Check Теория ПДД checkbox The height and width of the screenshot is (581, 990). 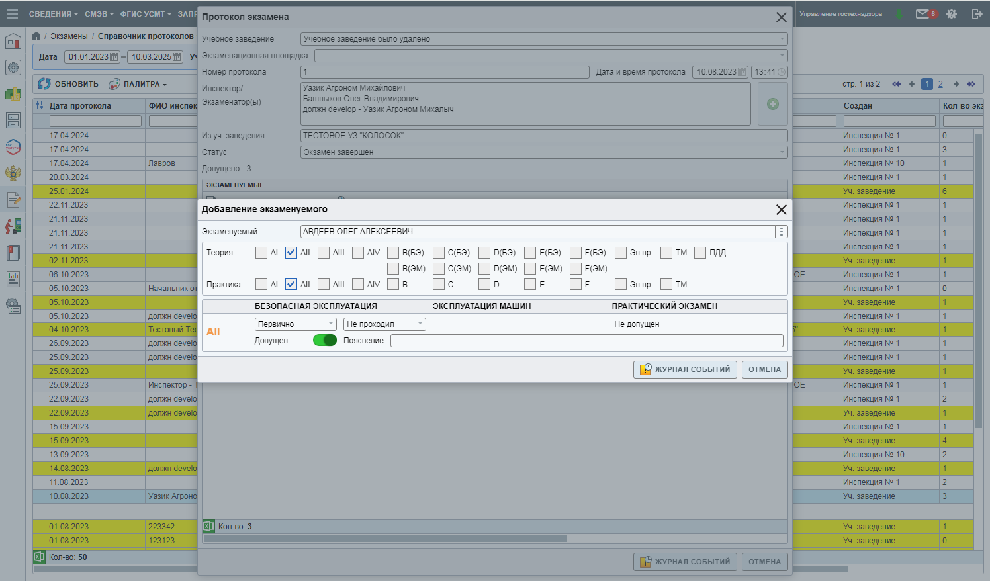(x=700, y=253)
